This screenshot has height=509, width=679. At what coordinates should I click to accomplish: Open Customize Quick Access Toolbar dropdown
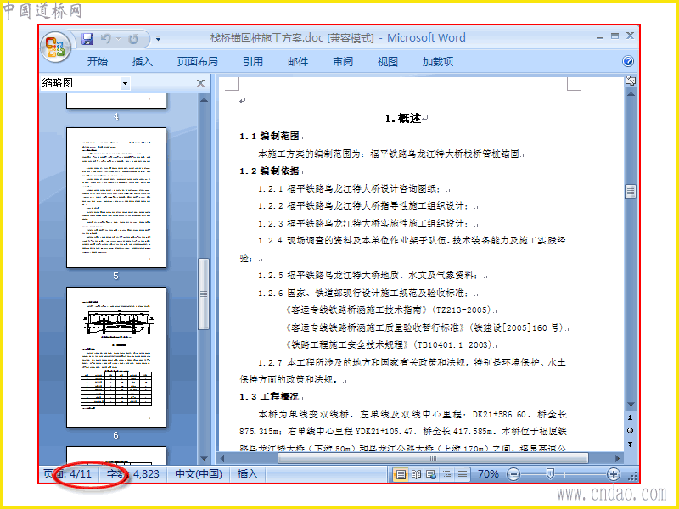(x=159, y=39)
